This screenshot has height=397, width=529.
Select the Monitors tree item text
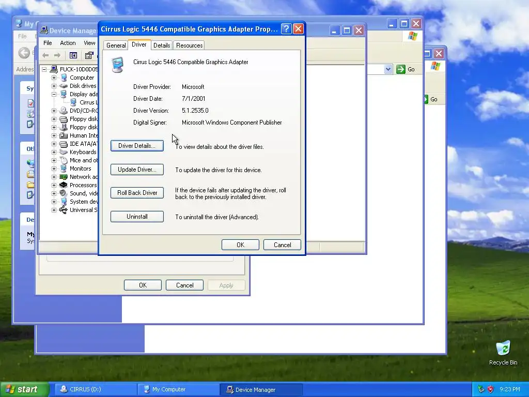[80, 169]
